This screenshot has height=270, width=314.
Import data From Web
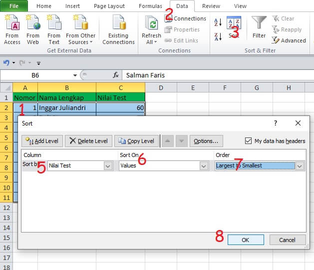point(33,29)
